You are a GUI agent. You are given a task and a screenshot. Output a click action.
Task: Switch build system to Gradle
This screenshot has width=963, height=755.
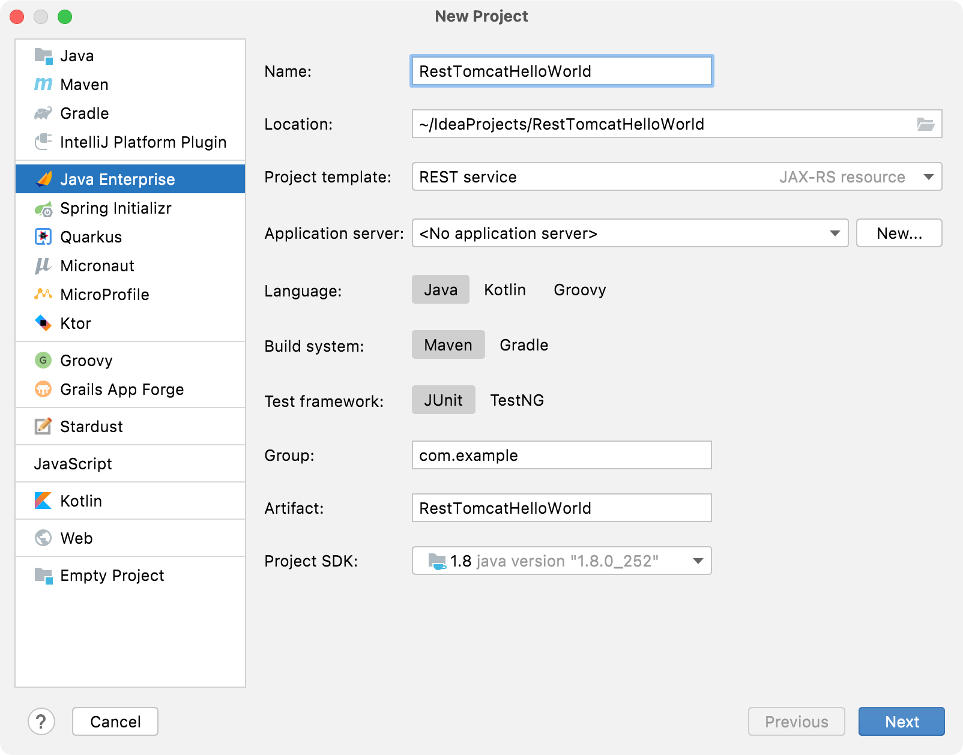click(524, 345)
